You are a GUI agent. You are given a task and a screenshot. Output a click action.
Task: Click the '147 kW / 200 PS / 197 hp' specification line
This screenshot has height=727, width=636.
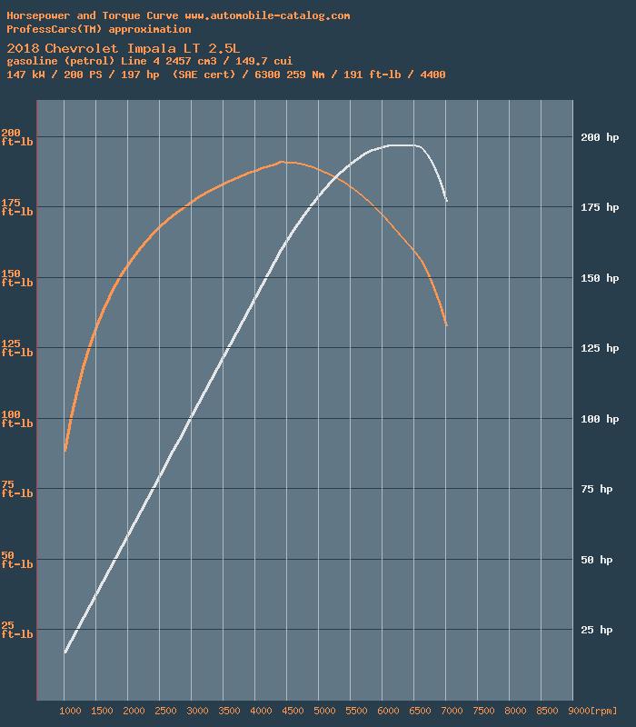click(x=226, y=75)
